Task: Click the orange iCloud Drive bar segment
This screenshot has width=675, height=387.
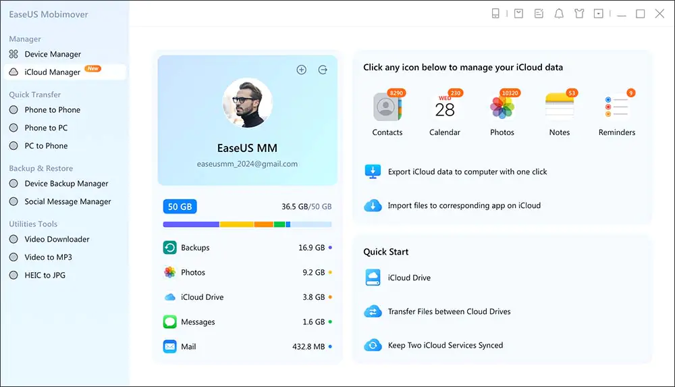Action: coord(263,224)
